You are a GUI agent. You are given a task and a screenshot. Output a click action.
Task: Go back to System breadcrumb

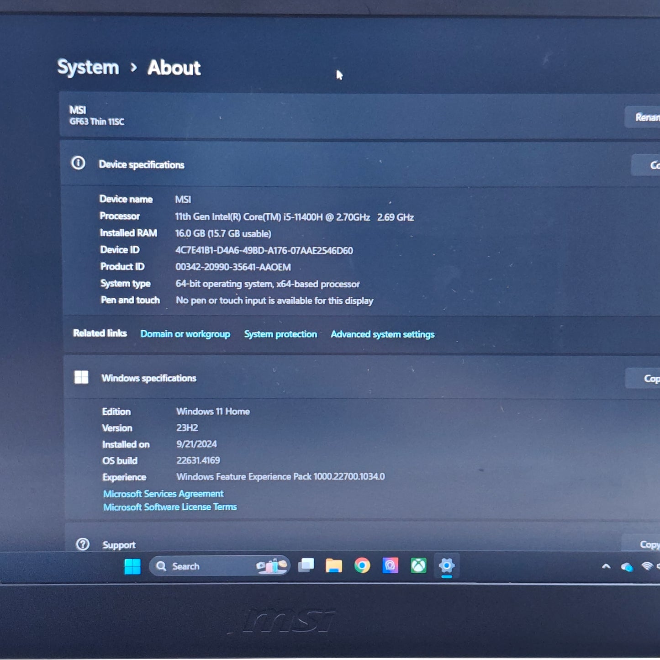pyautogui.click(x=88, y=67)
